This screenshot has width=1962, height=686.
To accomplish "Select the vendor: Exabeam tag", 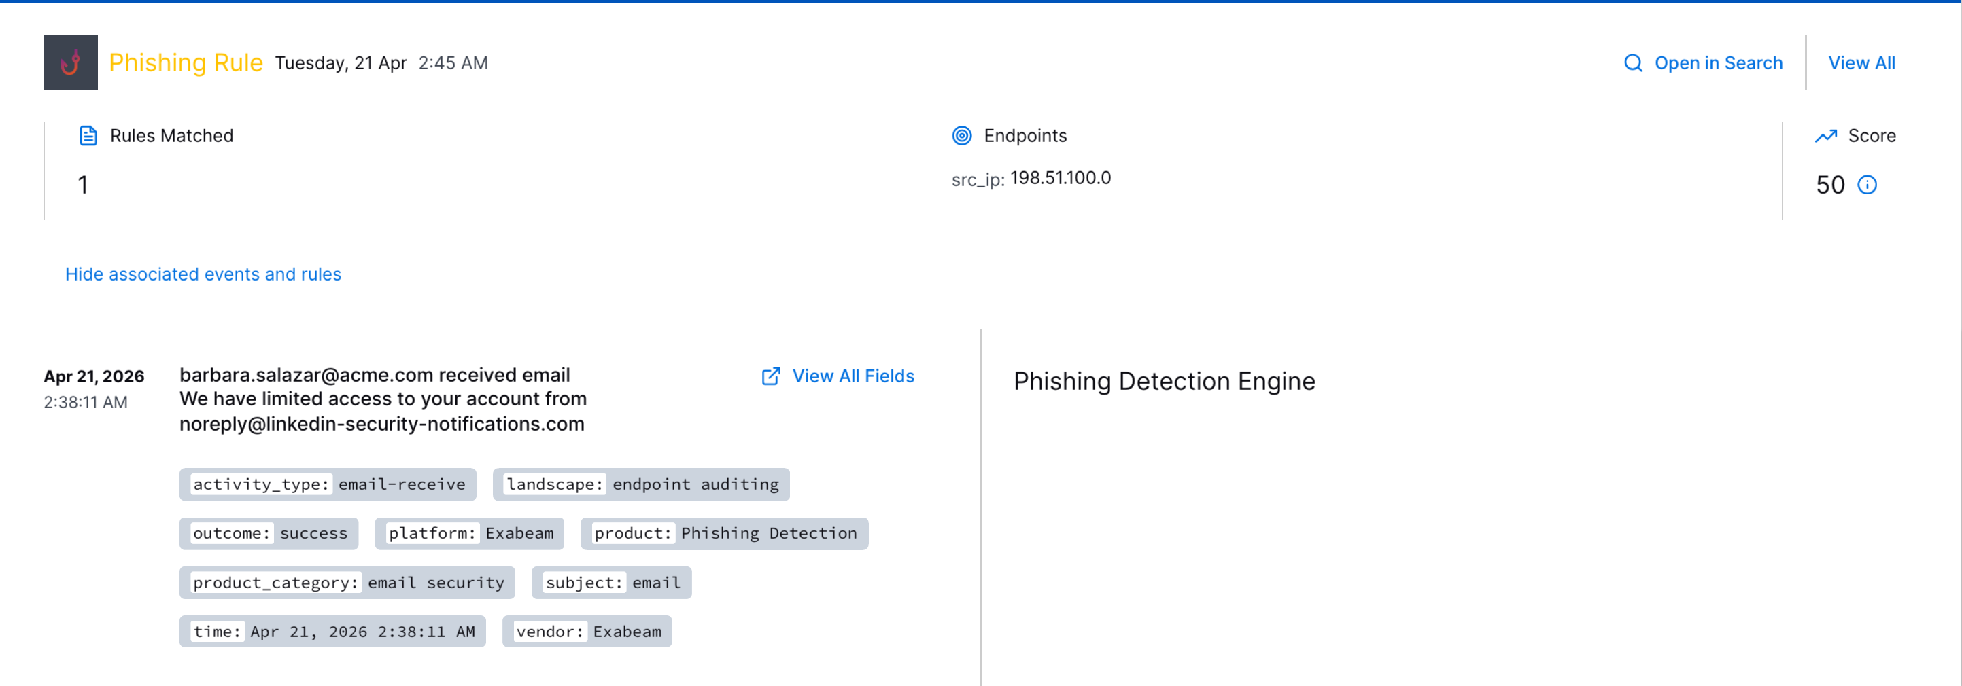I will click(587, 632).
